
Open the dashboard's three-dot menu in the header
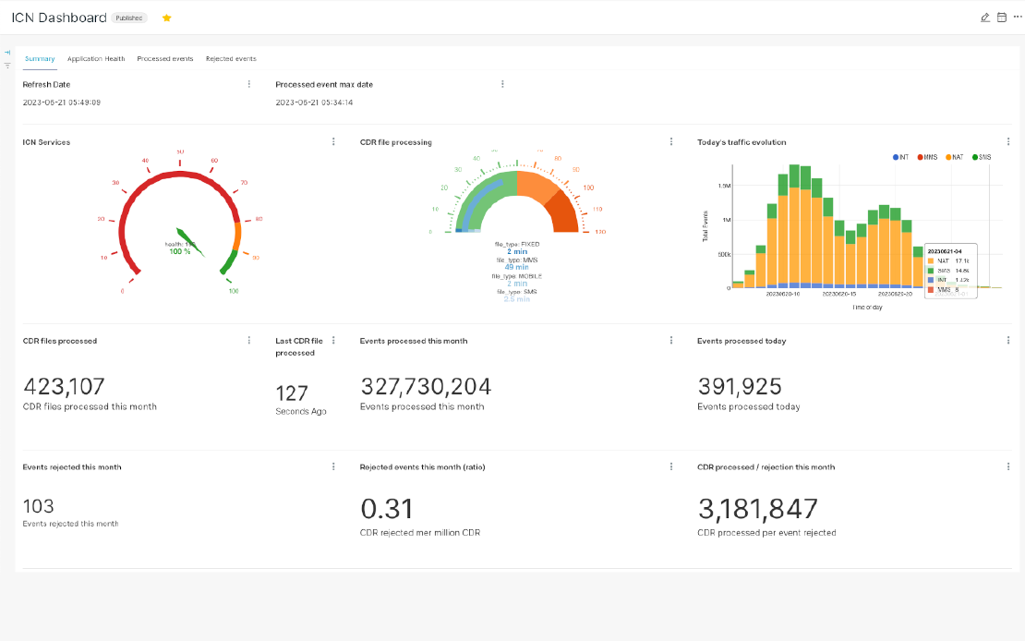coord(1018,17)
